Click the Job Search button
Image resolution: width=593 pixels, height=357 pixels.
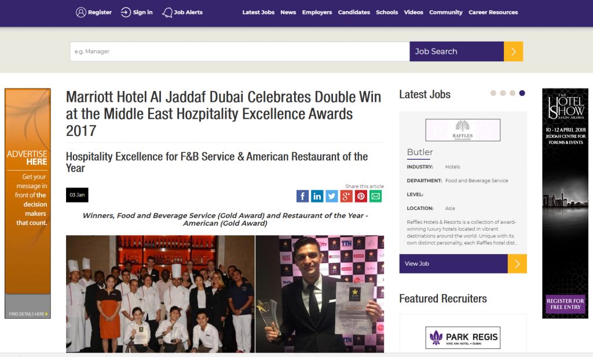pyautogui.click(x=456, y=51)
